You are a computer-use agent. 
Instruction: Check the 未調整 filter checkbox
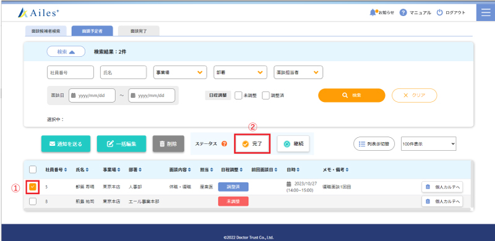coord(238,95)
